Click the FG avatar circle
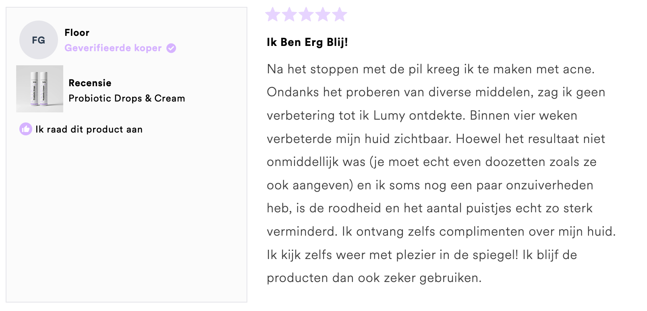Screen dimensions: 647x311 point(39,40)
